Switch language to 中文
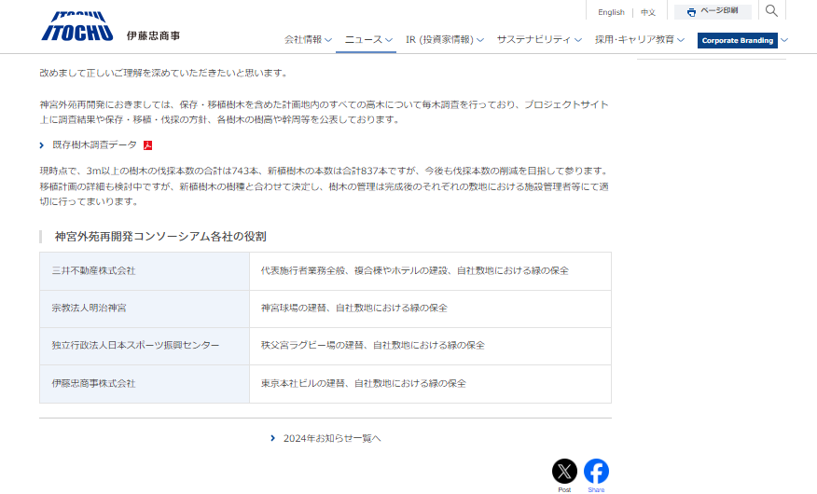This screenshot has height=494, width=817. [648, 12]
